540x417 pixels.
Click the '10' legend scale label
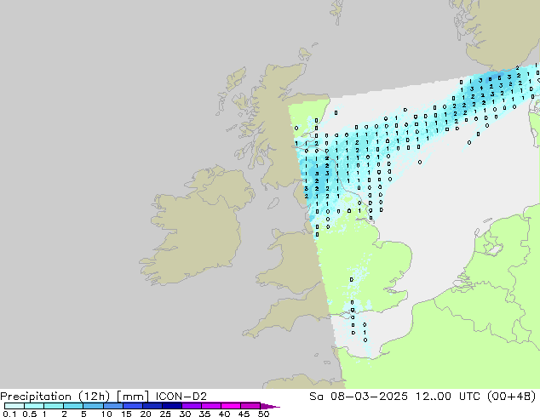tap(106, 414)
